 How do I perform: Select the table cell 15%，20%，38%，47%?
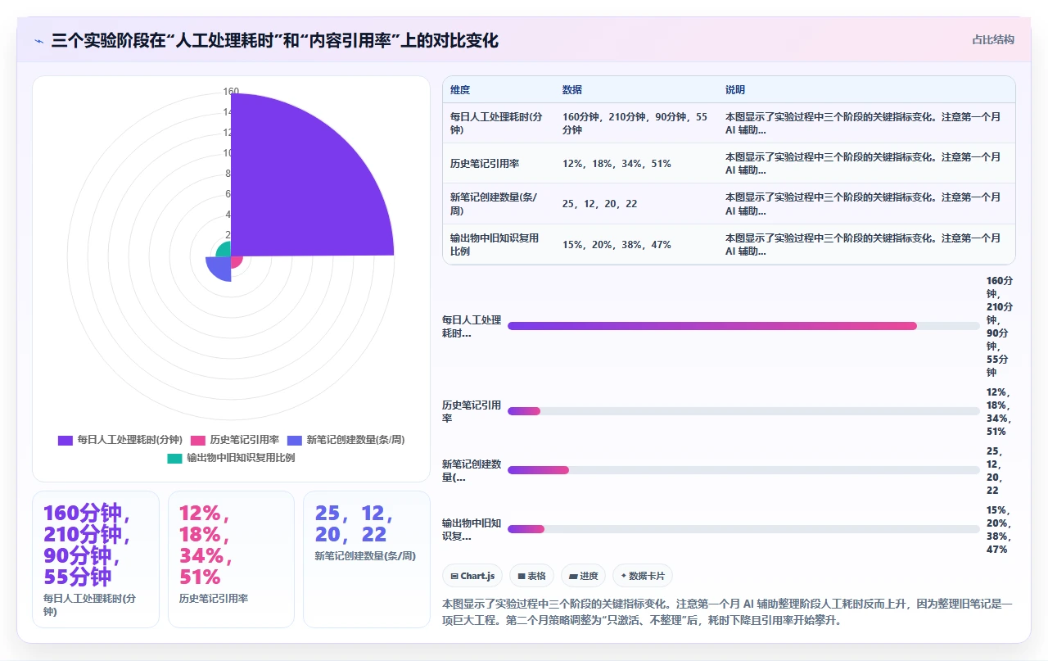click(636, 244)
